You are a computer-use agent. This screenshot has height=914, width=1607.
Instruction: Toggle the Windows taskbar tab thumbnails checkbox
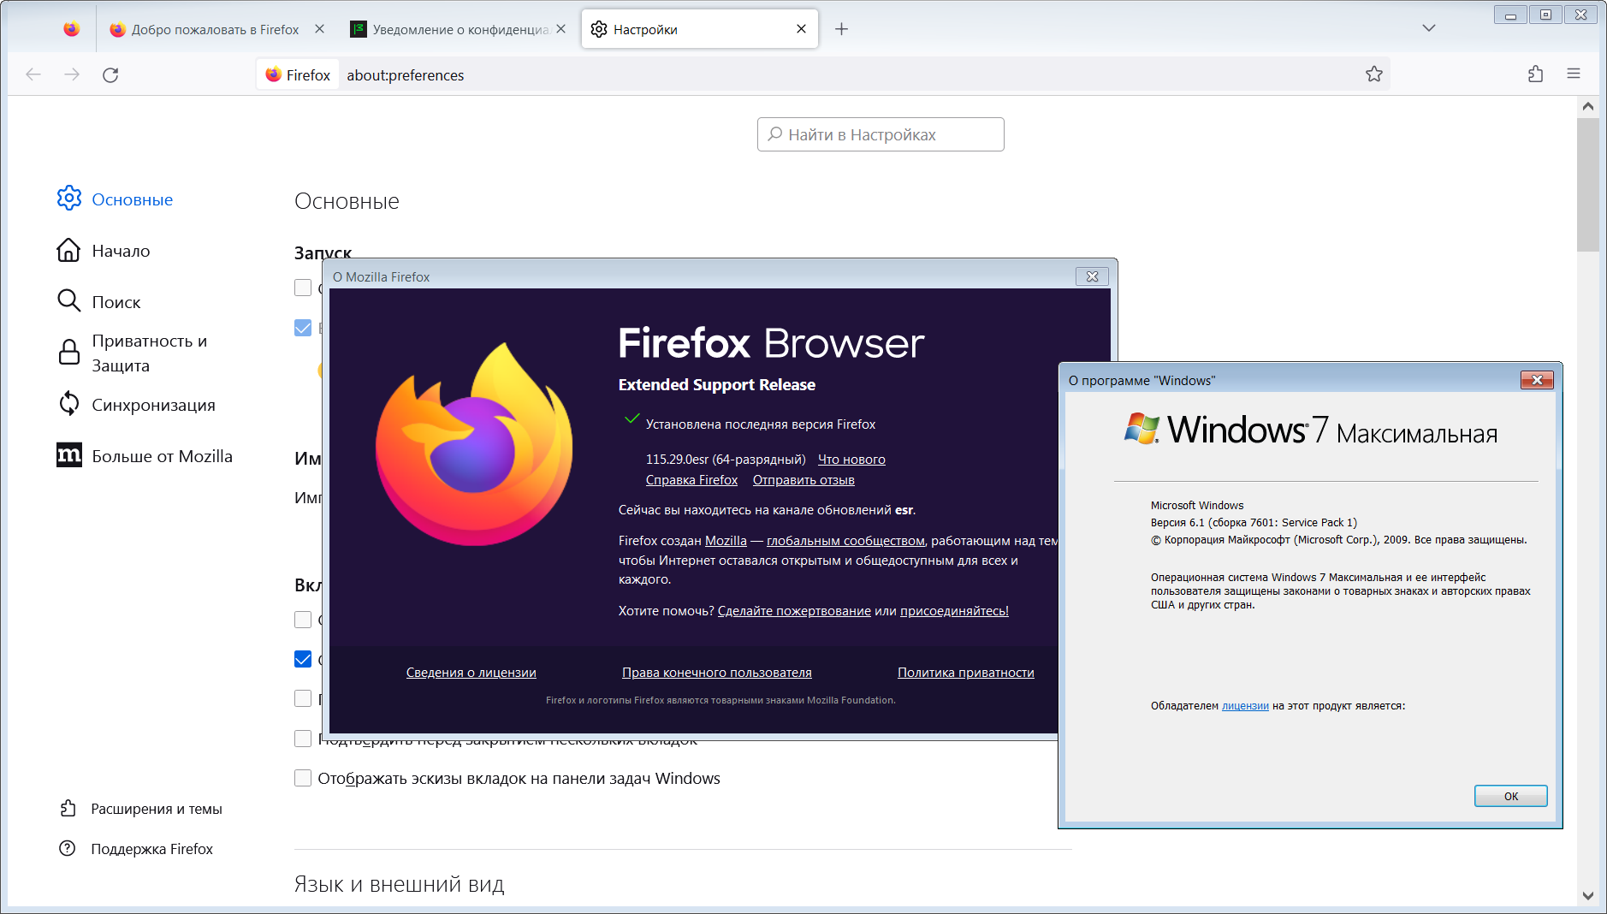(303, 778)
